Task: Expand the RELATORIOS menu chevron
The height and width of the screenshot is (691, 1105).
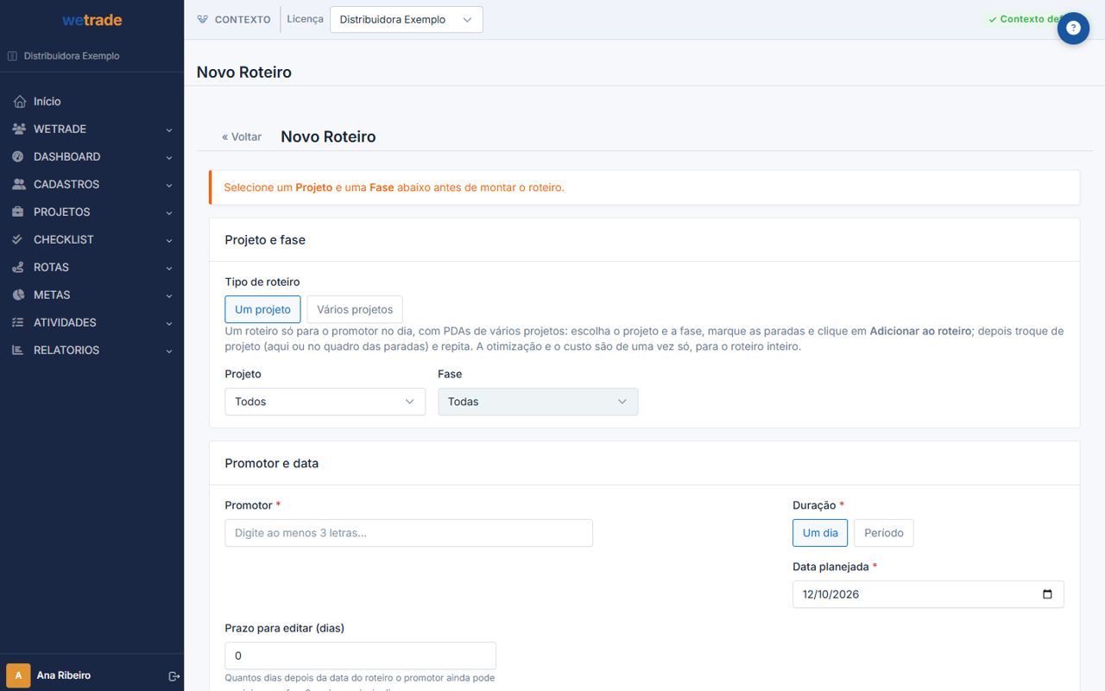Action: 169,351
